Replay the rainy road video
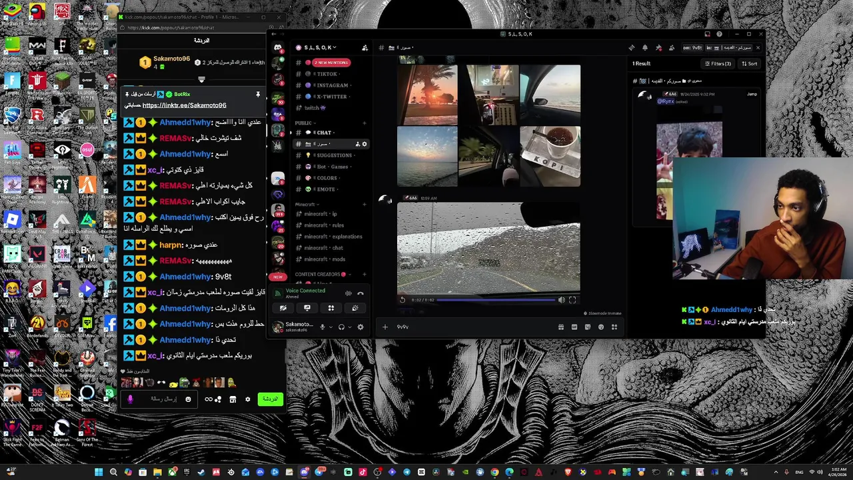The height and width of the screenshot is (480, 853). tap(403, 300)
